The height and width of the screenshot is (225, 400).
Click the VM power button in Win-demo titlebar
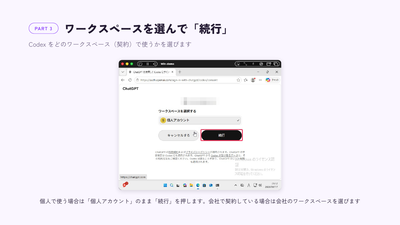coord(141,64)
